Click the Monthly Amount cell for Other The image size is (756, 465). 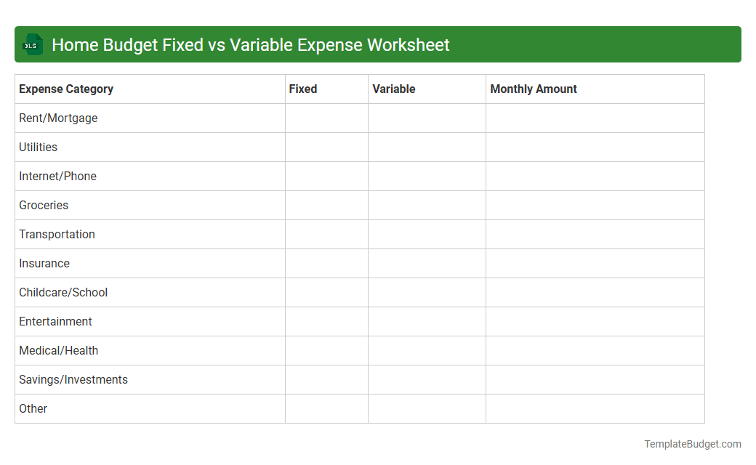click(595, 408)
